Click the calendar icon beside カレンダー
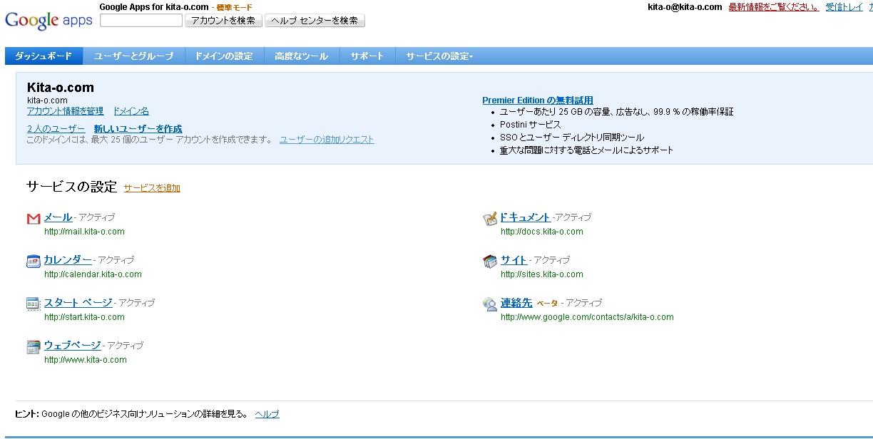This screenshot has height=439, width=873. tap(33, 262)
